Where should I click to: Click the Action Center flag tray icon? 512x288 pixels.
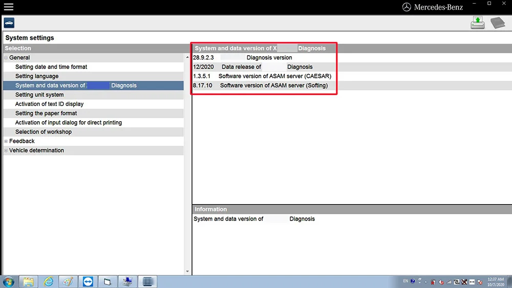480,282
